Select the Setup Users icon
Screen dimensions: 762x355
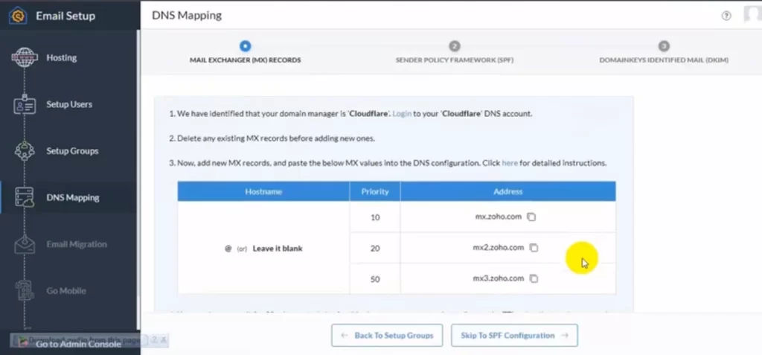click(25, 104)
